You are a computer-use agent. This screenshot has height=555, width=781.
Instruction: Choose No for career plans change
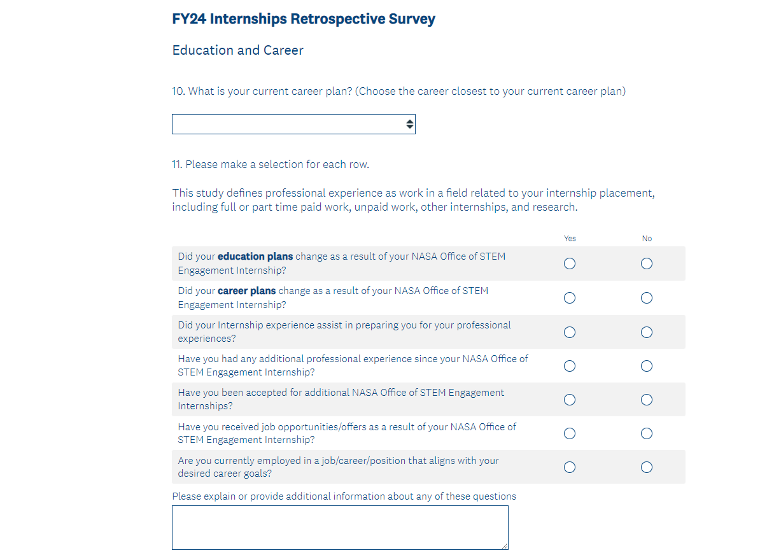(647, 298)
